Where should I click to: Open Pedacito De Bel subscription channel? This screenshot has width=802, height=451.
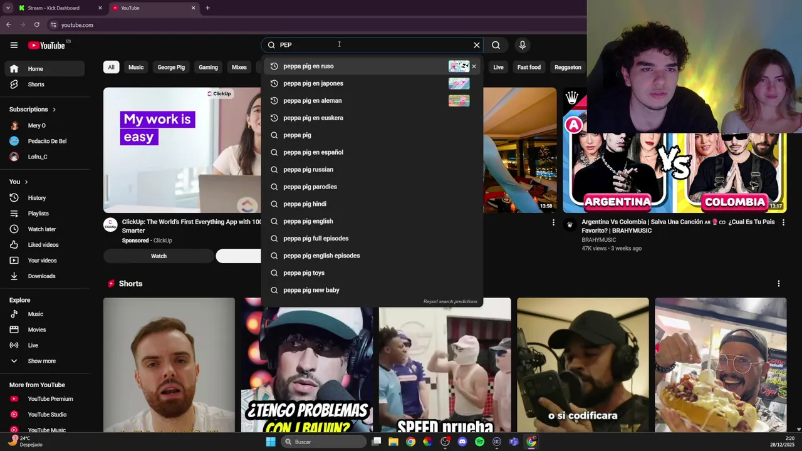tap(44, 141)
